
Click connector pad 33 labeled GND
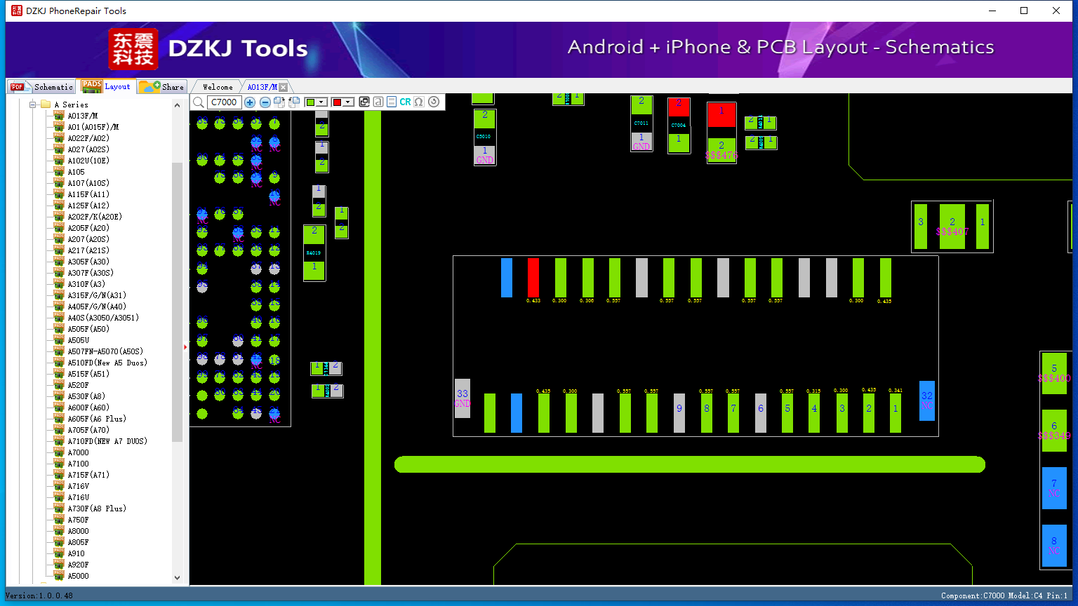click(x=462, y=398)
